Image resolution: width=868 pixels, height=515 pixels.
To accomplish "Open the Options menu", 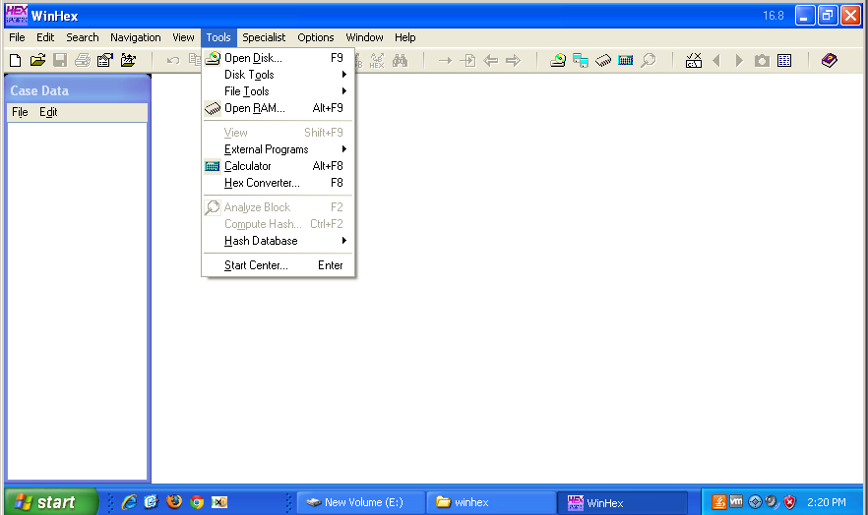I will click(x=316, y=37).
